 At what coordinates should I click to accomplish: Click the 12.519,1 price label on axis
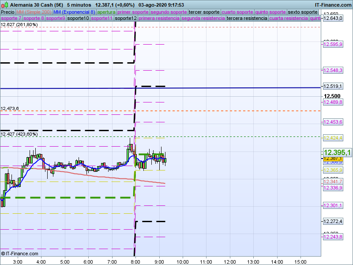333,86
